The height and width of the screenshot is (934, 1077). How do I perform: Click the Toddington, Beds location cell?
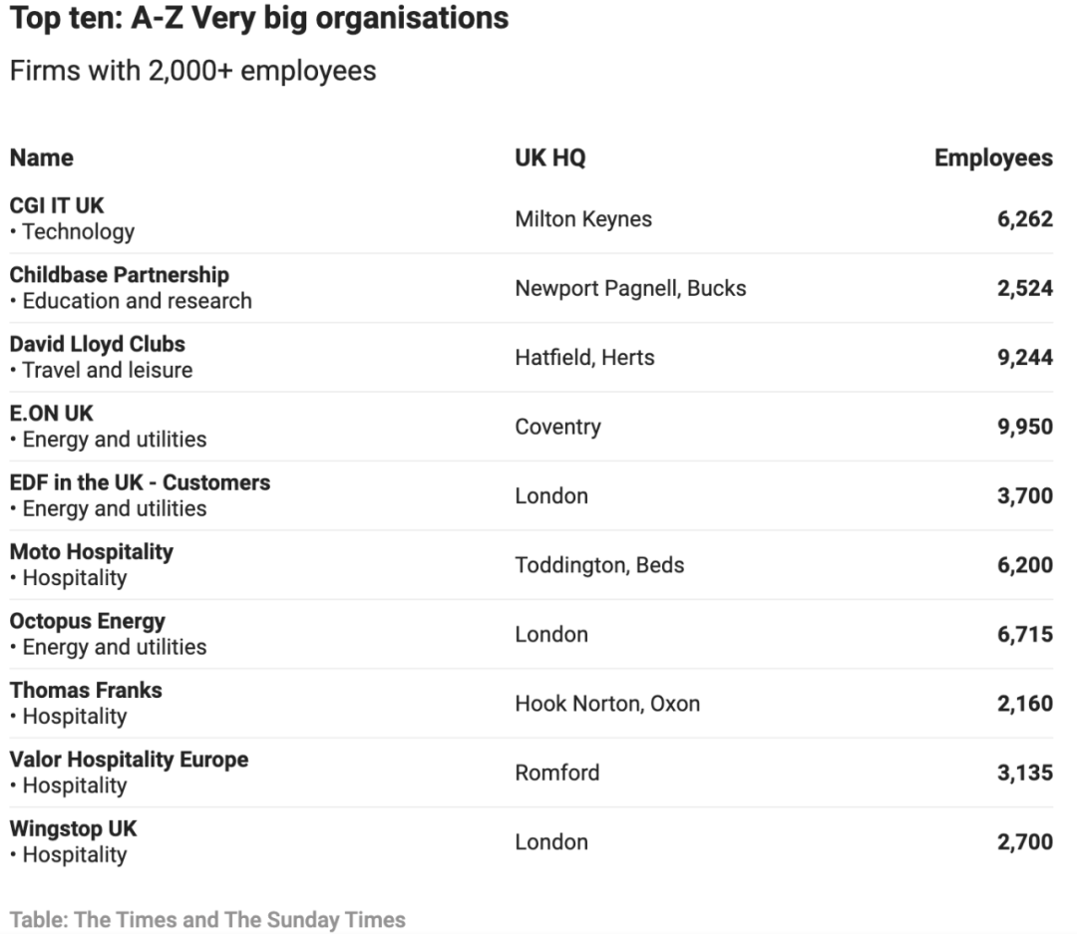tap(599, 565)
